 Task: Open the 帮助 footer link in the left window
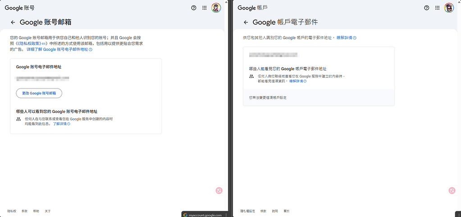click(36, 211)
